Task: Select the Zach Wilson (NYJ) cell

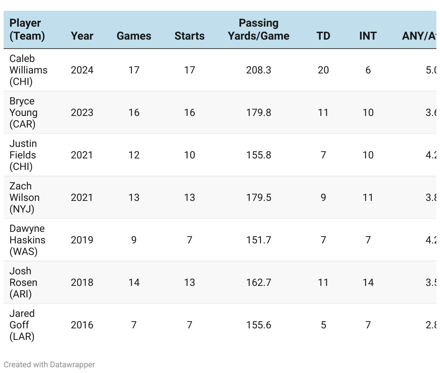Action: click(24, 198)
